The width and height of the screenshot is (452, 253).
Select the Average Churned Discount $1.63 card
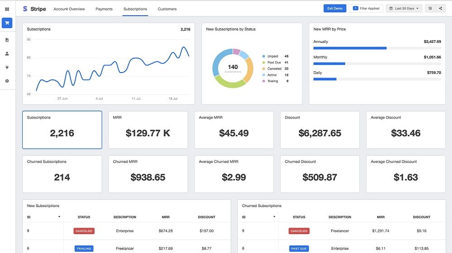point(406,174)
